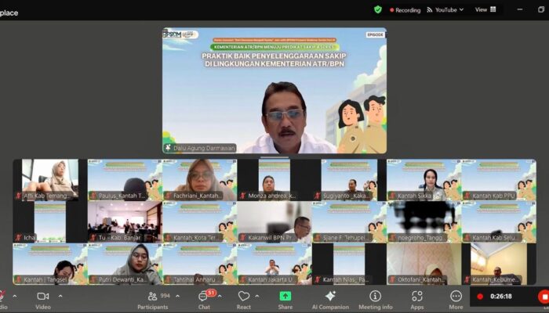Stop recording with the red square button
Screen dimensions: 549x313
click(544, 297)
